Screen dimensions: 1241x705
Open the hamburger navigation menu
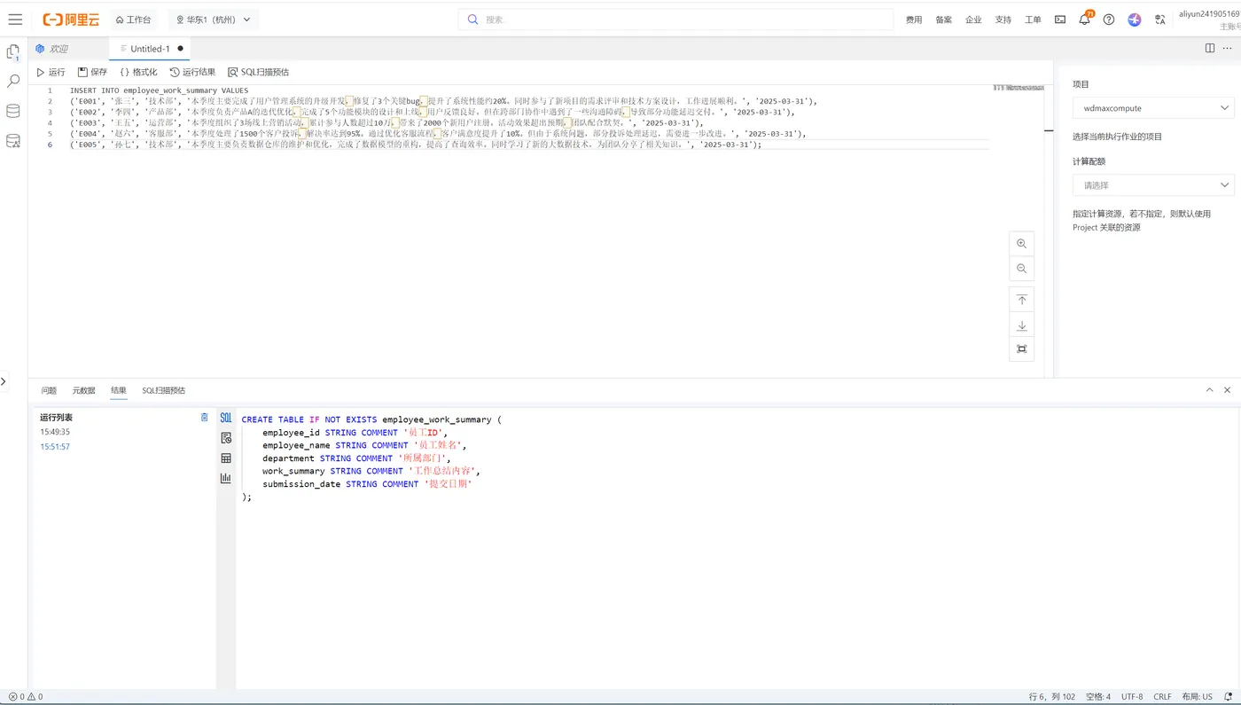click(15, 19)
